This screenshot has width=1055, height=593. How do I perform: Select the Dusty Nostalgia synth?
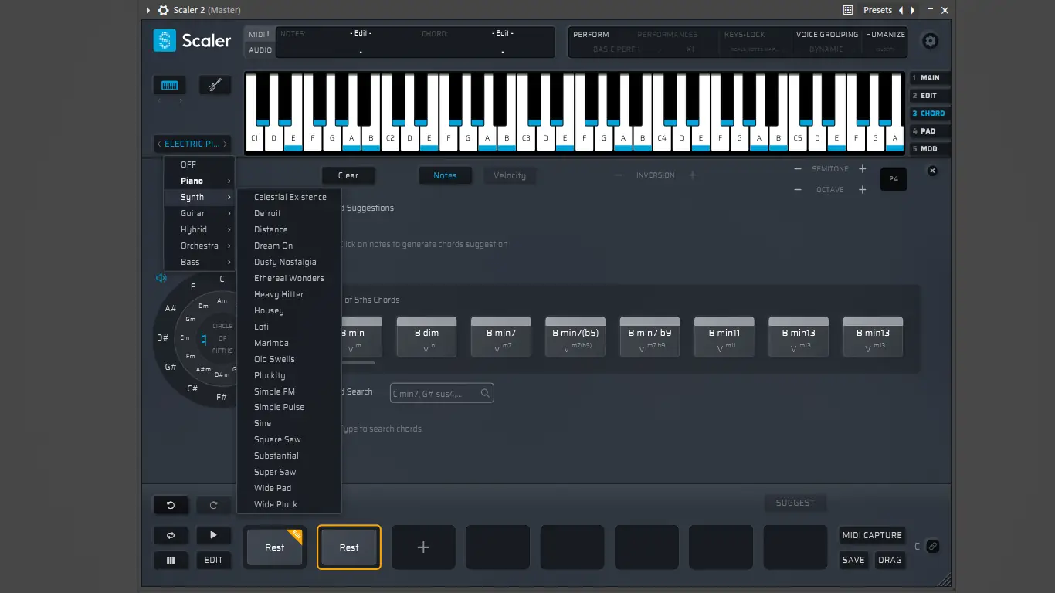click(x=290, y=262)
